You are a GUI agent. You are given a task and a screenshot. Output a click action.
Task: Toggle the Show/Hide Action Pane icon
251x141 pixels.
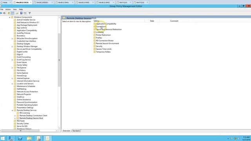click(25, 13)
